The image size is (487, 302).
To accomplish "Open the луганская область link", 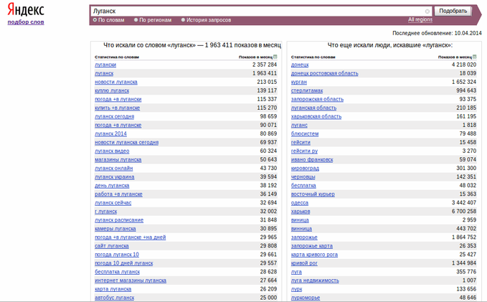I will (x=313, y=108).
